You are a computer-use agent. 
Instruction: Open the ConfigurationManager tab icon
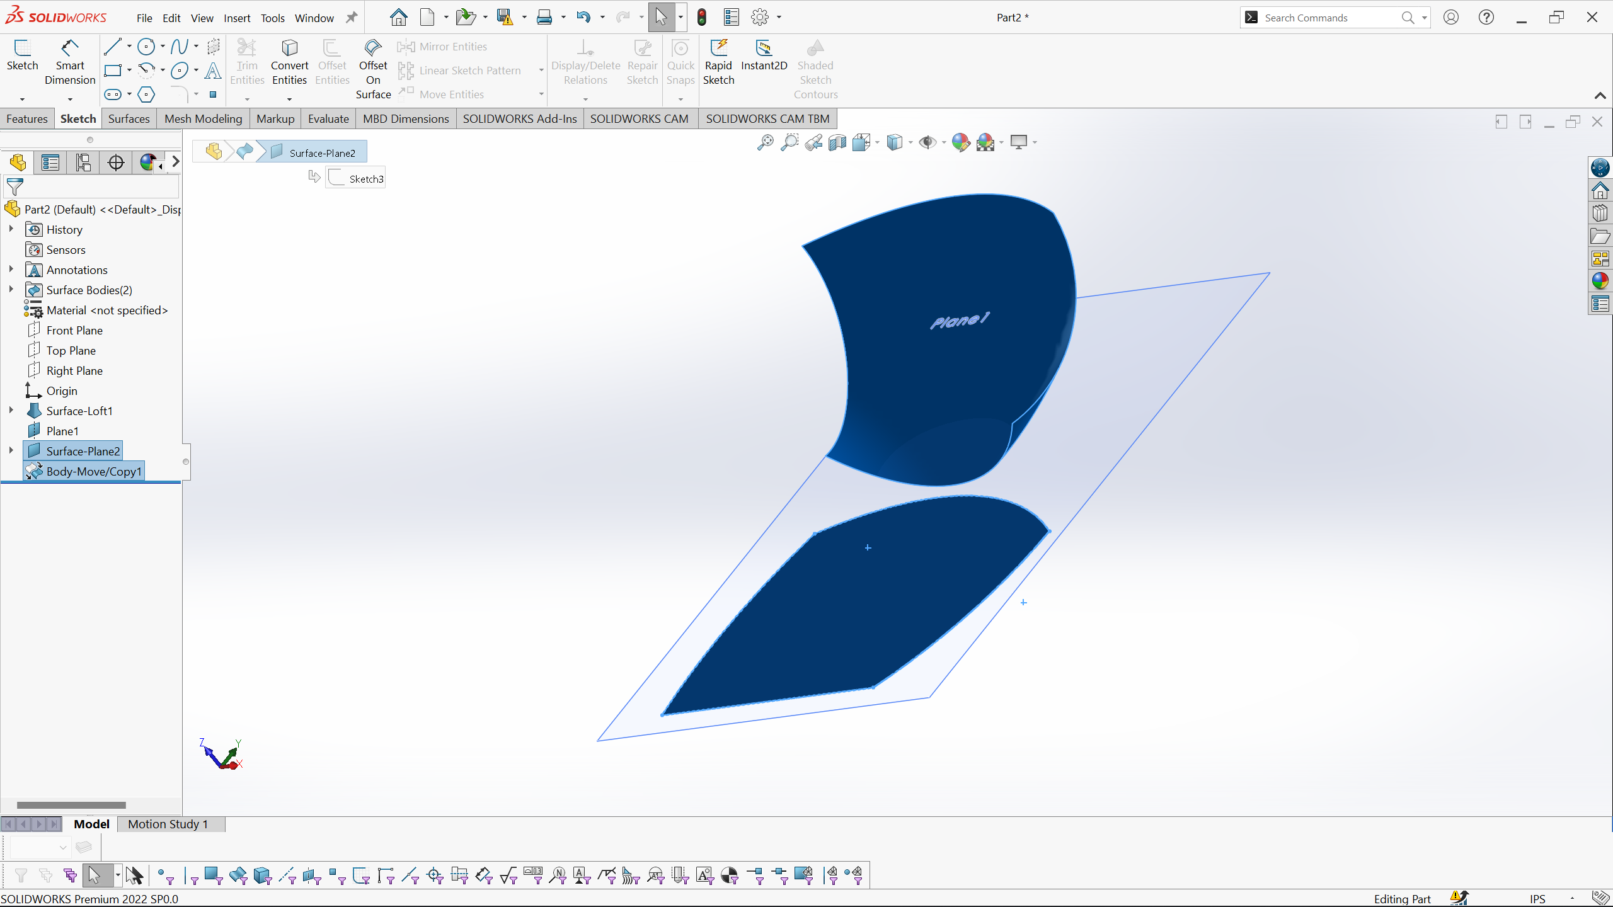[x=83, y=163]
